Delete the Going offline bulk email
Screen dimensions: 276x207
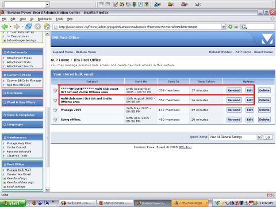click(264, 120)
